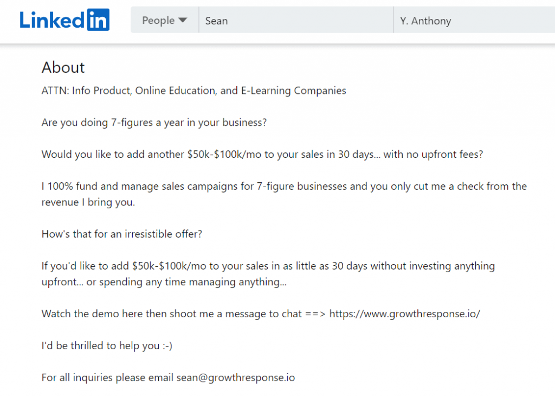Click the "If you'd like to add" paragraph
Viewport: 555px width, 397px height.
coord(268,274)
